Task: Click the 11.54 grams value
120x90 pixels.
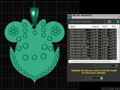Action: [95, 30]
